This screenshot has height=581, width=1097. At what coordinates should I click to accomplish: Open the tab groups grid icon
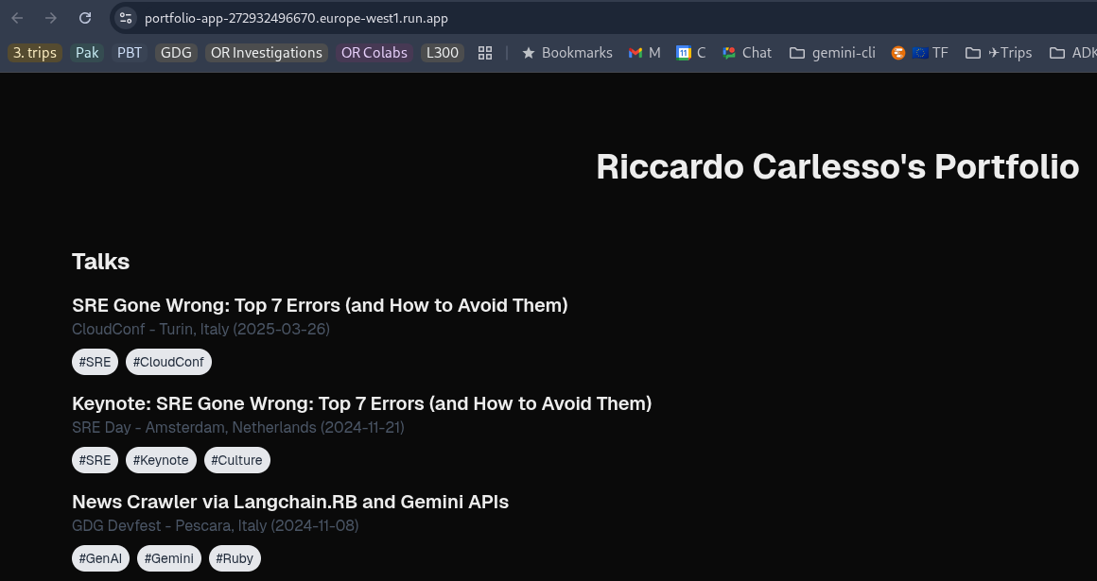click(x=485, y=53)
